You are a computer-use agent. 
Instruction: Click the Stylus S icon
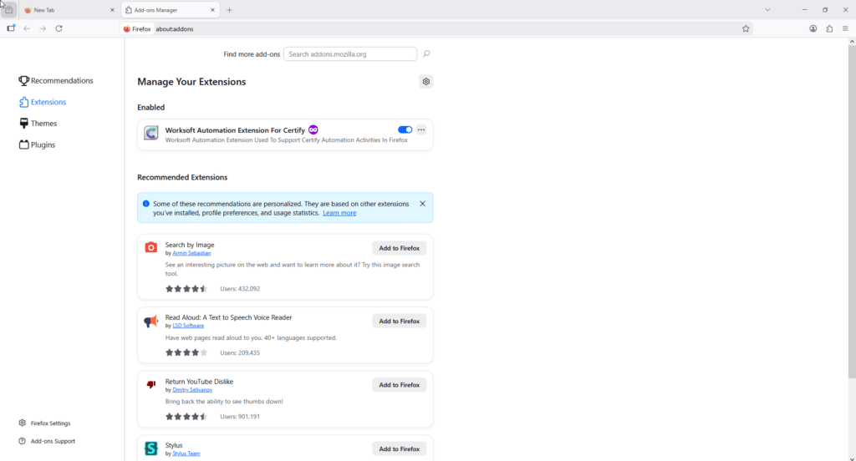coord(151,448)
